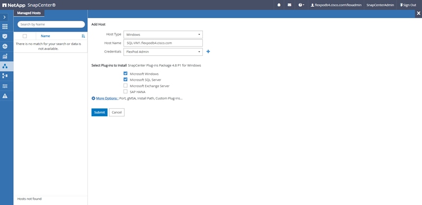Uncheck the Microsoft SQL Server plug-in
Screen dimensions: 422x205
[x=125, y=79]
